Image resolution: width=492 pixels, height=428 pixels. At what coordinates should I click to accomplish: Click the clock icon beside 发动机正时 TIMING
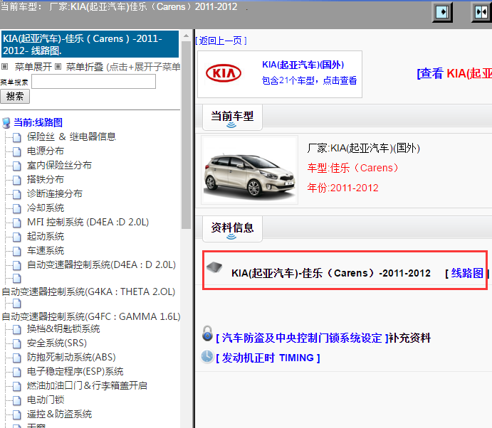tap(207, 357)
